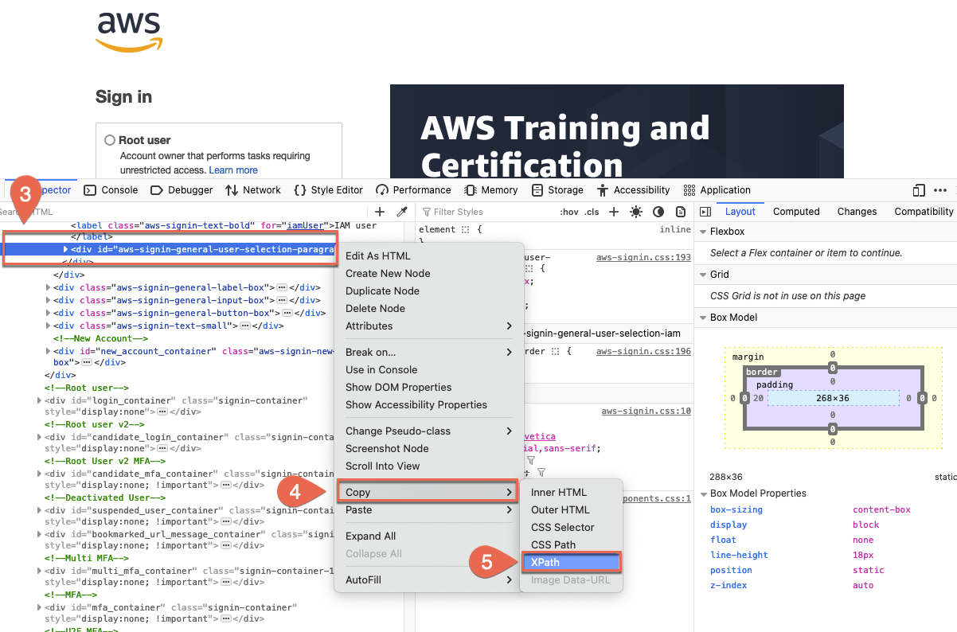This screenshot has width=957, height=632.
Task: Select the Changes sidebar tab
Action: [857, 212]
